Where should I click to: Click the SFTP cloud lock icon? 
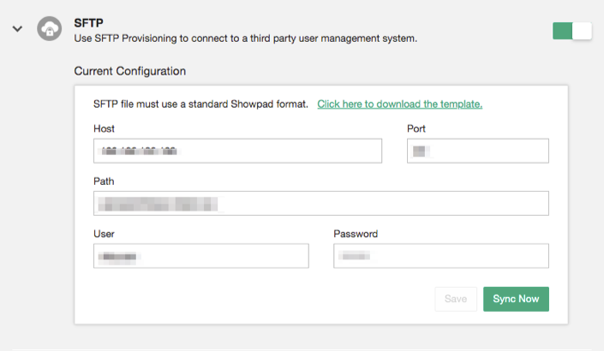(50, 28)
